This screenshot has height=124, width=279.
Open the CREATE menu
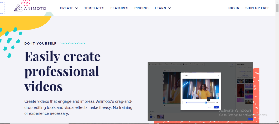tap(66, 8)
